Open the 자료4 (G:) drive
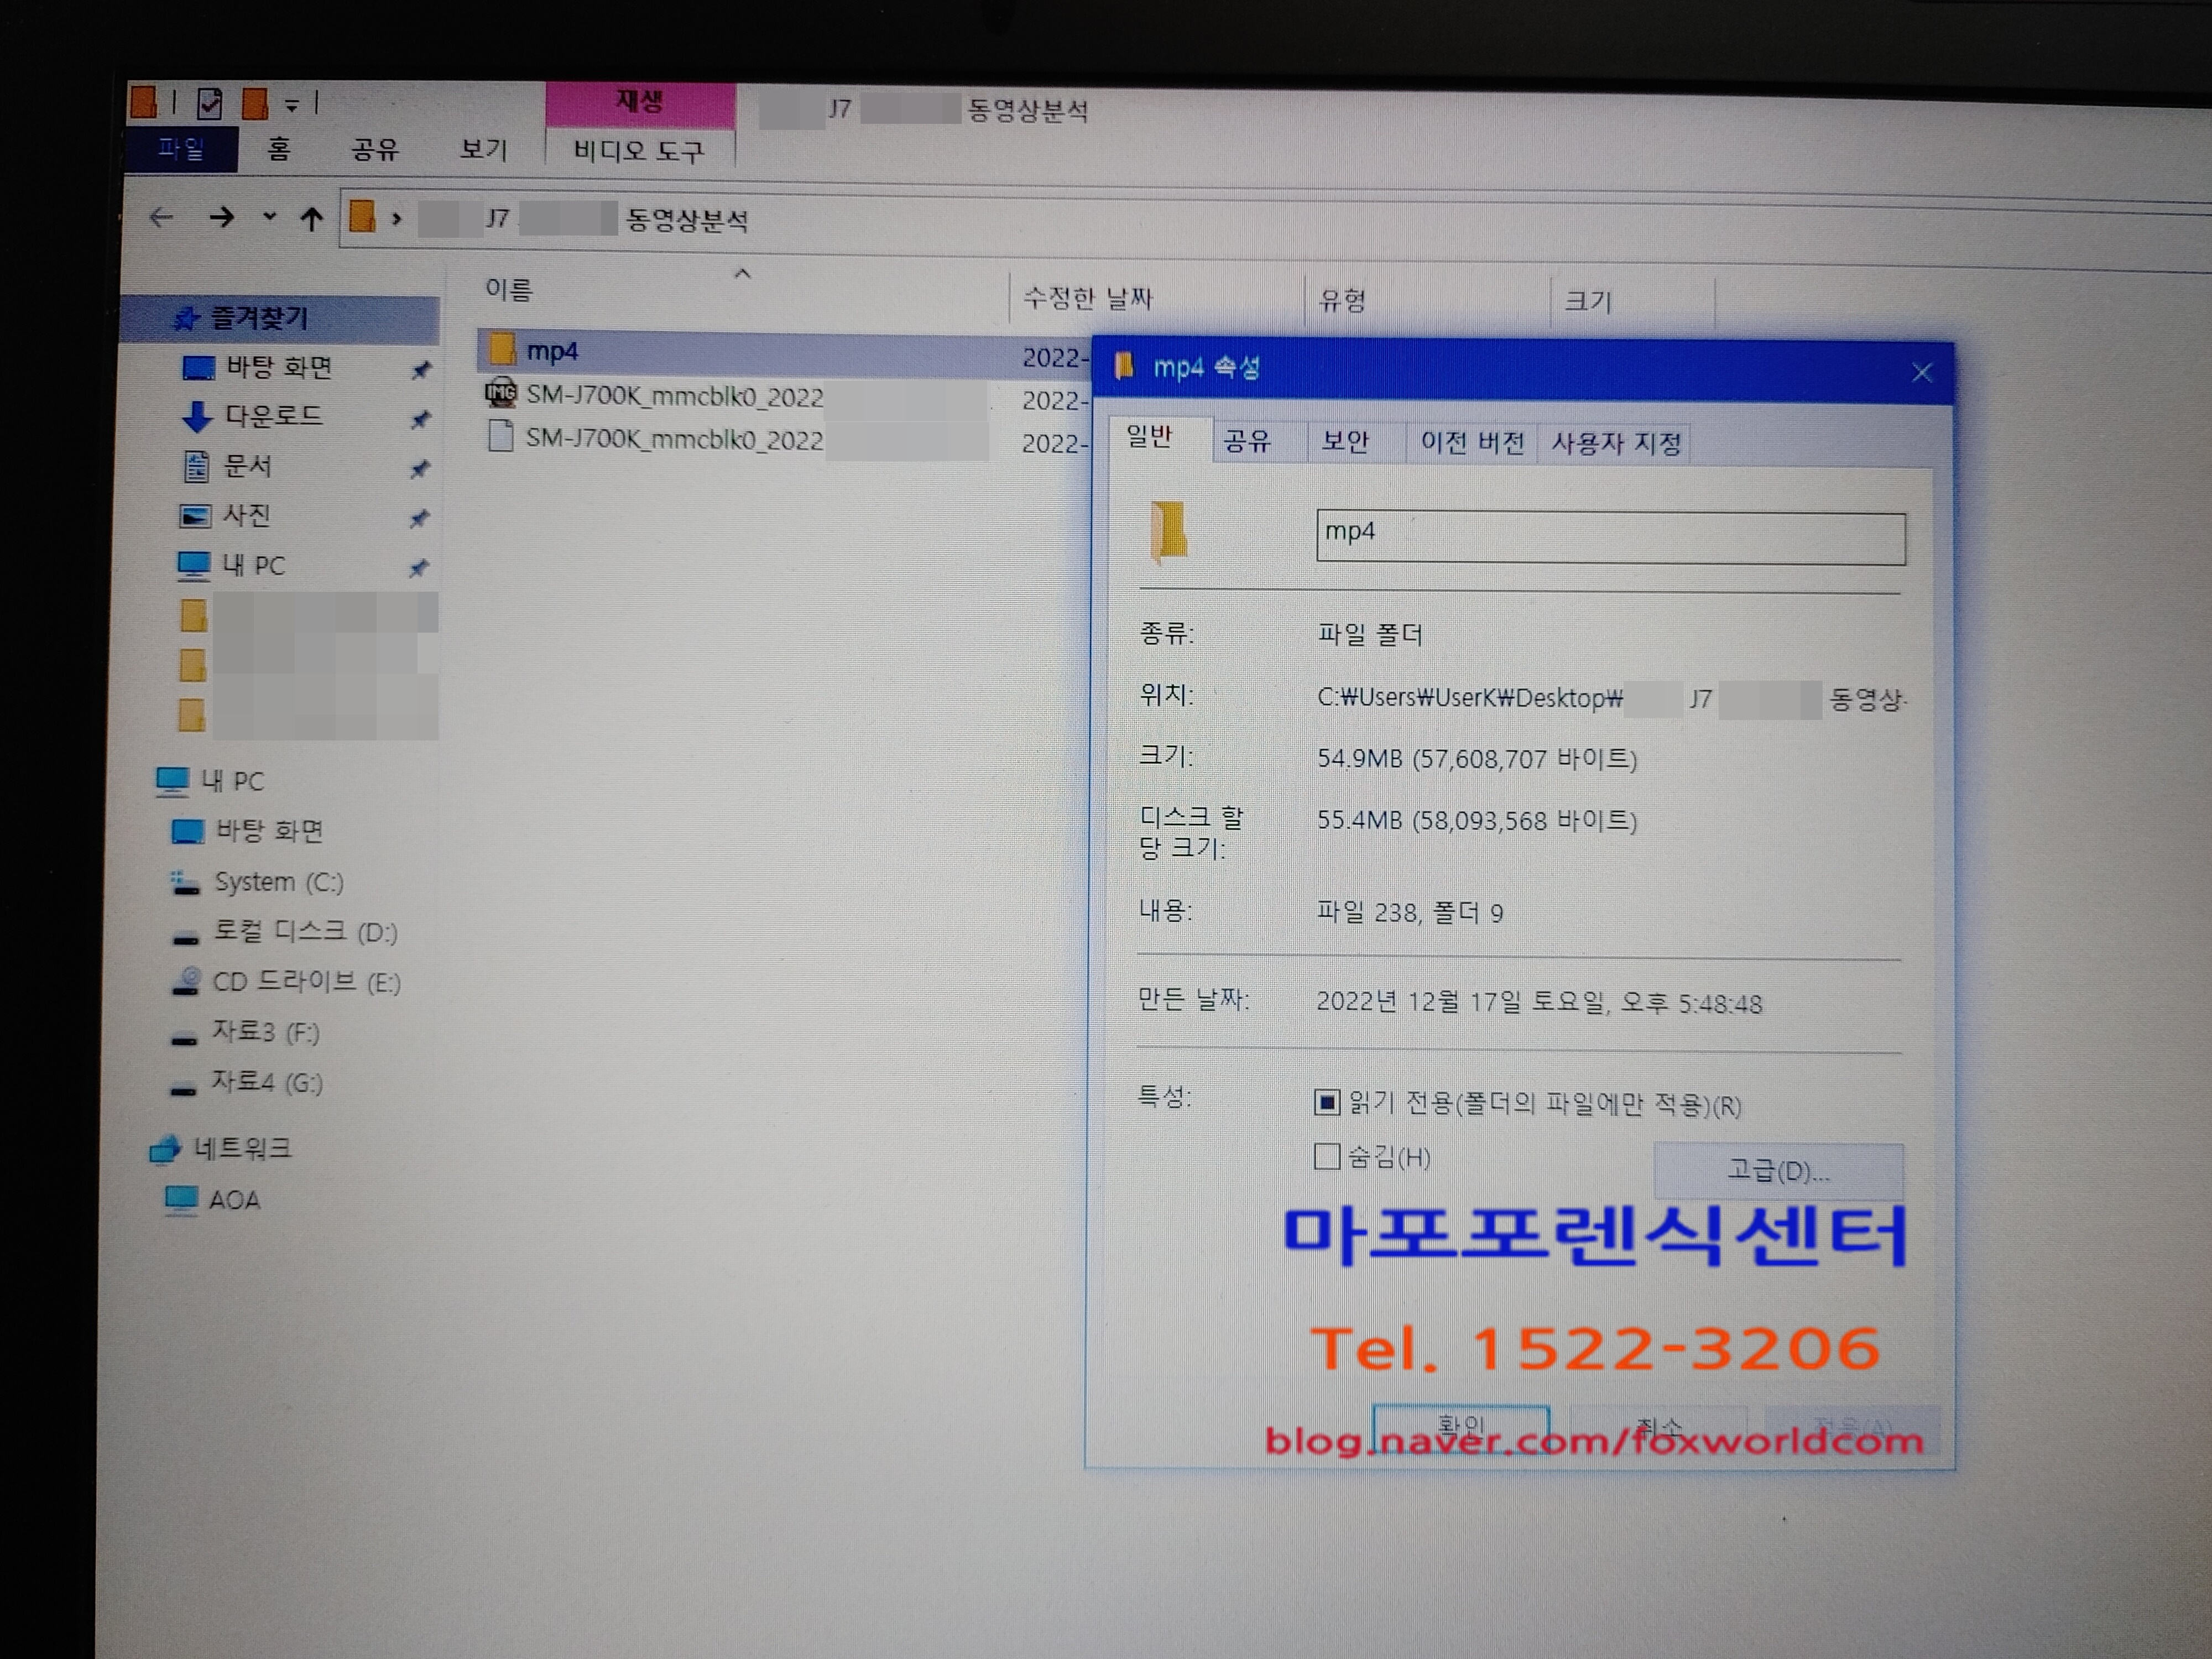The image size is (2212, 1659). pyautogui.click(x=266, y=1082)
